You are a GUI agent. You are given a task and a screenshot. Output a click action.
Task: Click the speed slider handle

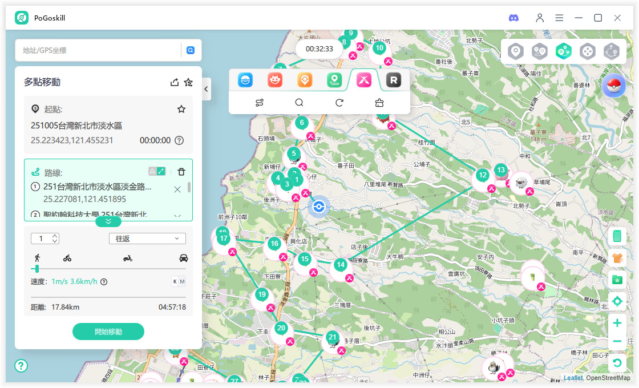[x=37, y=268]
